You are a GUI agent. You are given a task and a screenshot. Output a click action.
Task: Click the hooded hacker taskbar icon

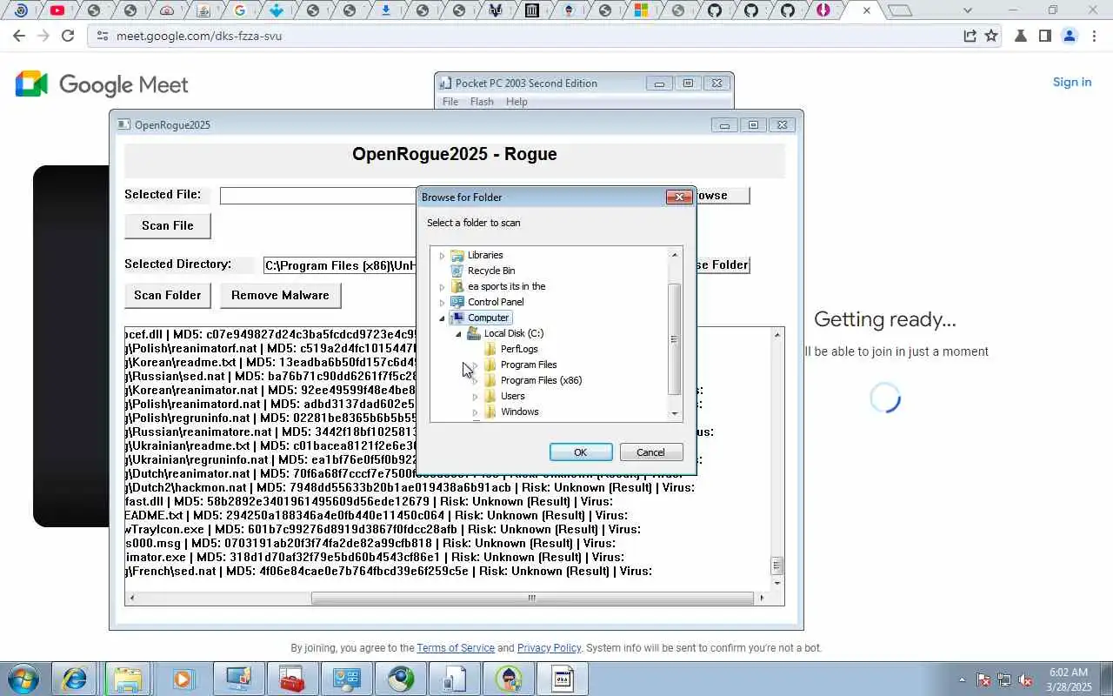pos(508,679)
